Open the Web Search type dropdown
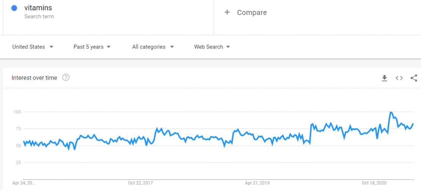This screenshot has height=190, width=421. 212,47
